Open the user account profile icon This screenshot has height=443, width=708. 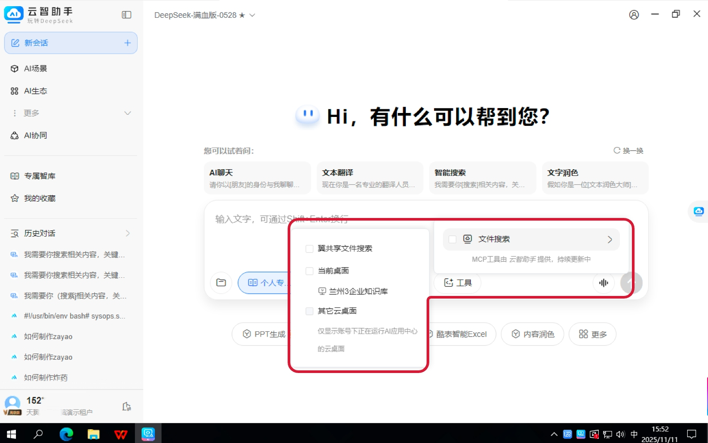pyautogui.click(x=634, y=15)
